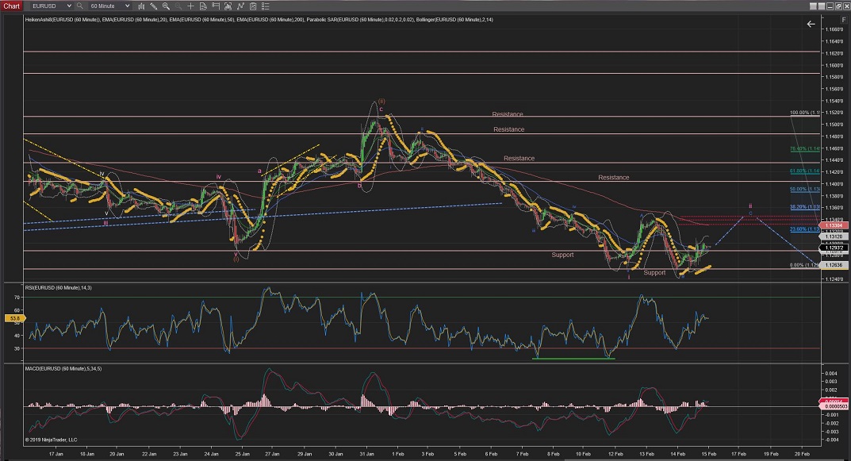The image size is (851, 461).
Task: Select the 61.80% Fibonacci retracement label
Action: (x=798, y=171)
